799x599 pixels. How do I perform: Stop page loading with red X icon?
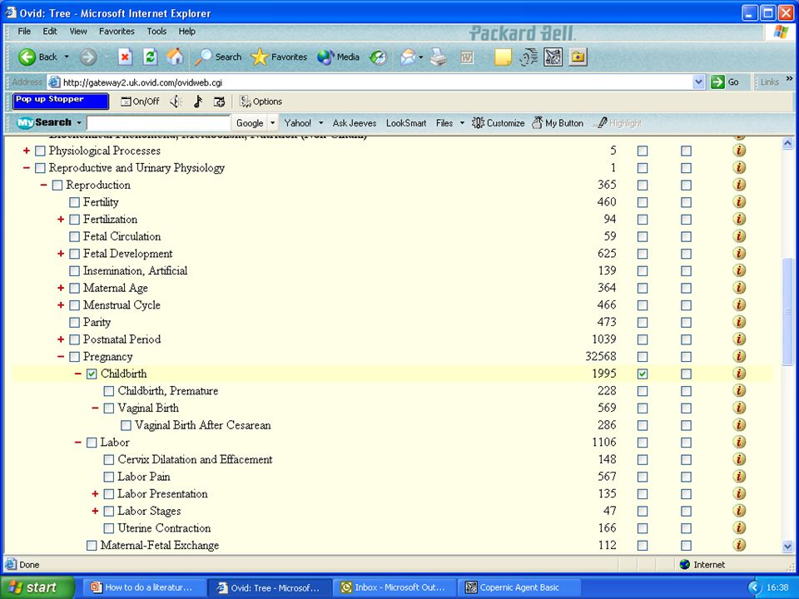(126, 57)
